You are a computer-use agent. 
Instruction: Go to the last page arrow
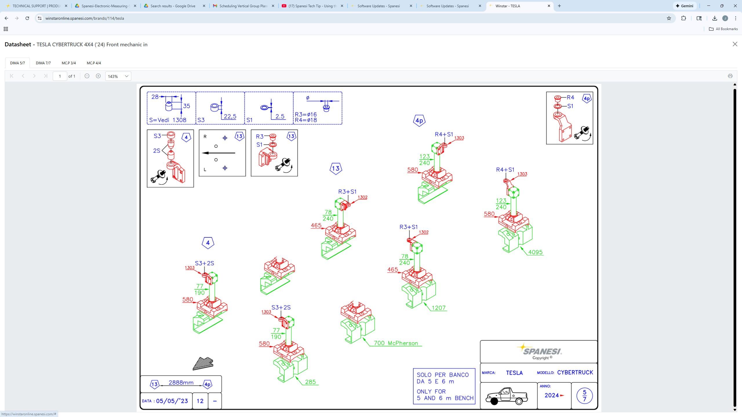pyautogui.click(x=46, y=76)
